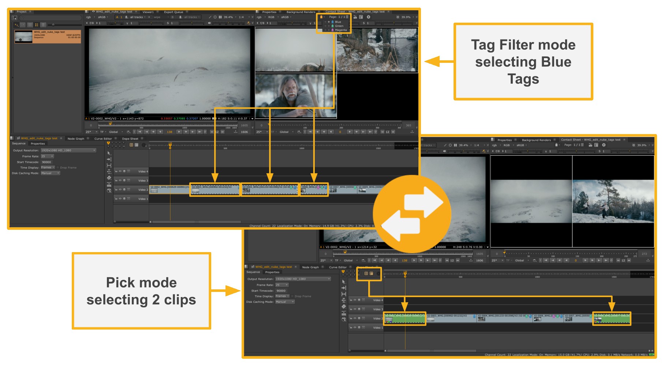Viewport: 664px width, 365px height.
Task: Activate the slip clip tool on timeline
Action: tap(109, 171)
